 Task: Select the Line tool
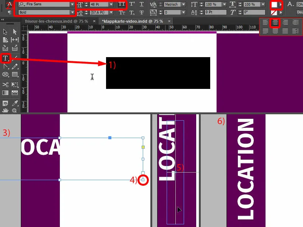(x=16, y=58)
